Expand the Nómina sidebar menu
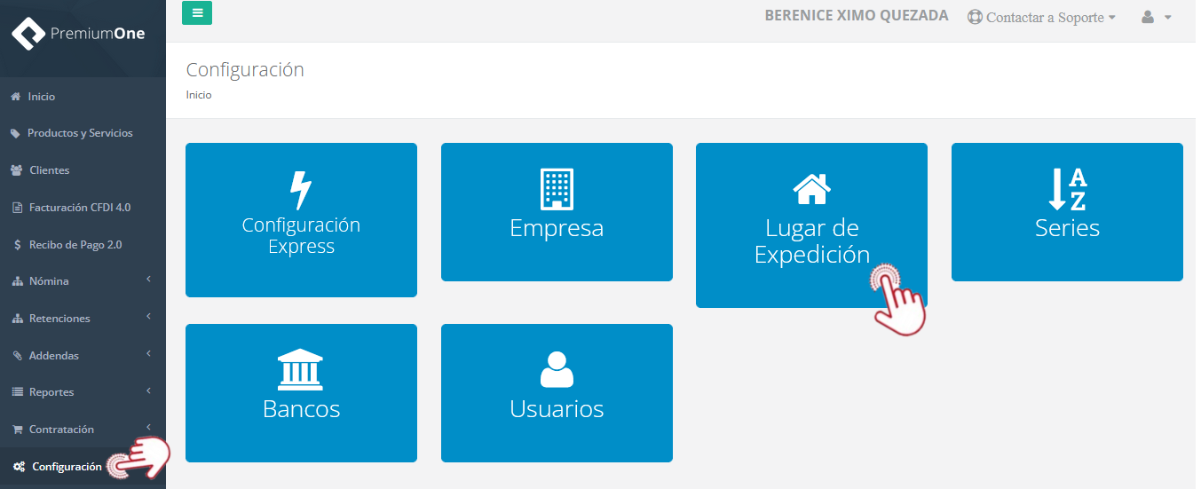Screen dimensions: 1201x489 coord(80,281)
